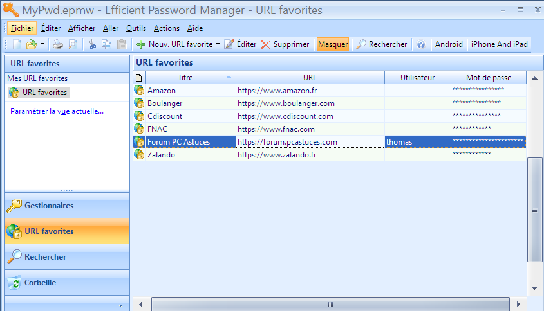The image size is (544, 311).
Task: Open Rechercher from the toolbar magnifier
Action: pyautogui.click(x=382, y=44)
